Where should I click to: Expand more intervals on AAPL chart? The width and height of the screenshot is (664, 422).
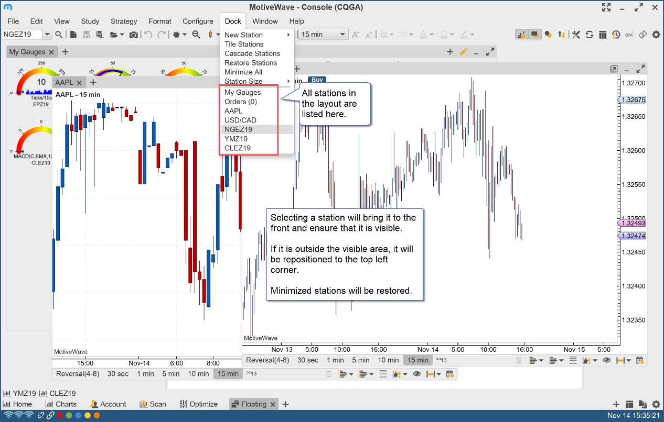(x=252, y=374)
